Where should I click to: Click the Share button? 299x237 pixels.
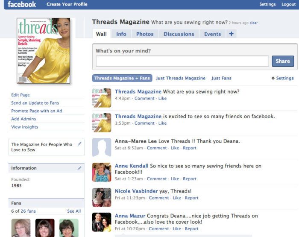(x=283, y=61)
